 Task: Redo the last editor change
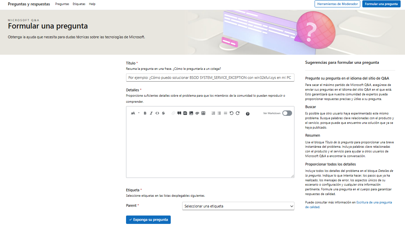point(238,113)
